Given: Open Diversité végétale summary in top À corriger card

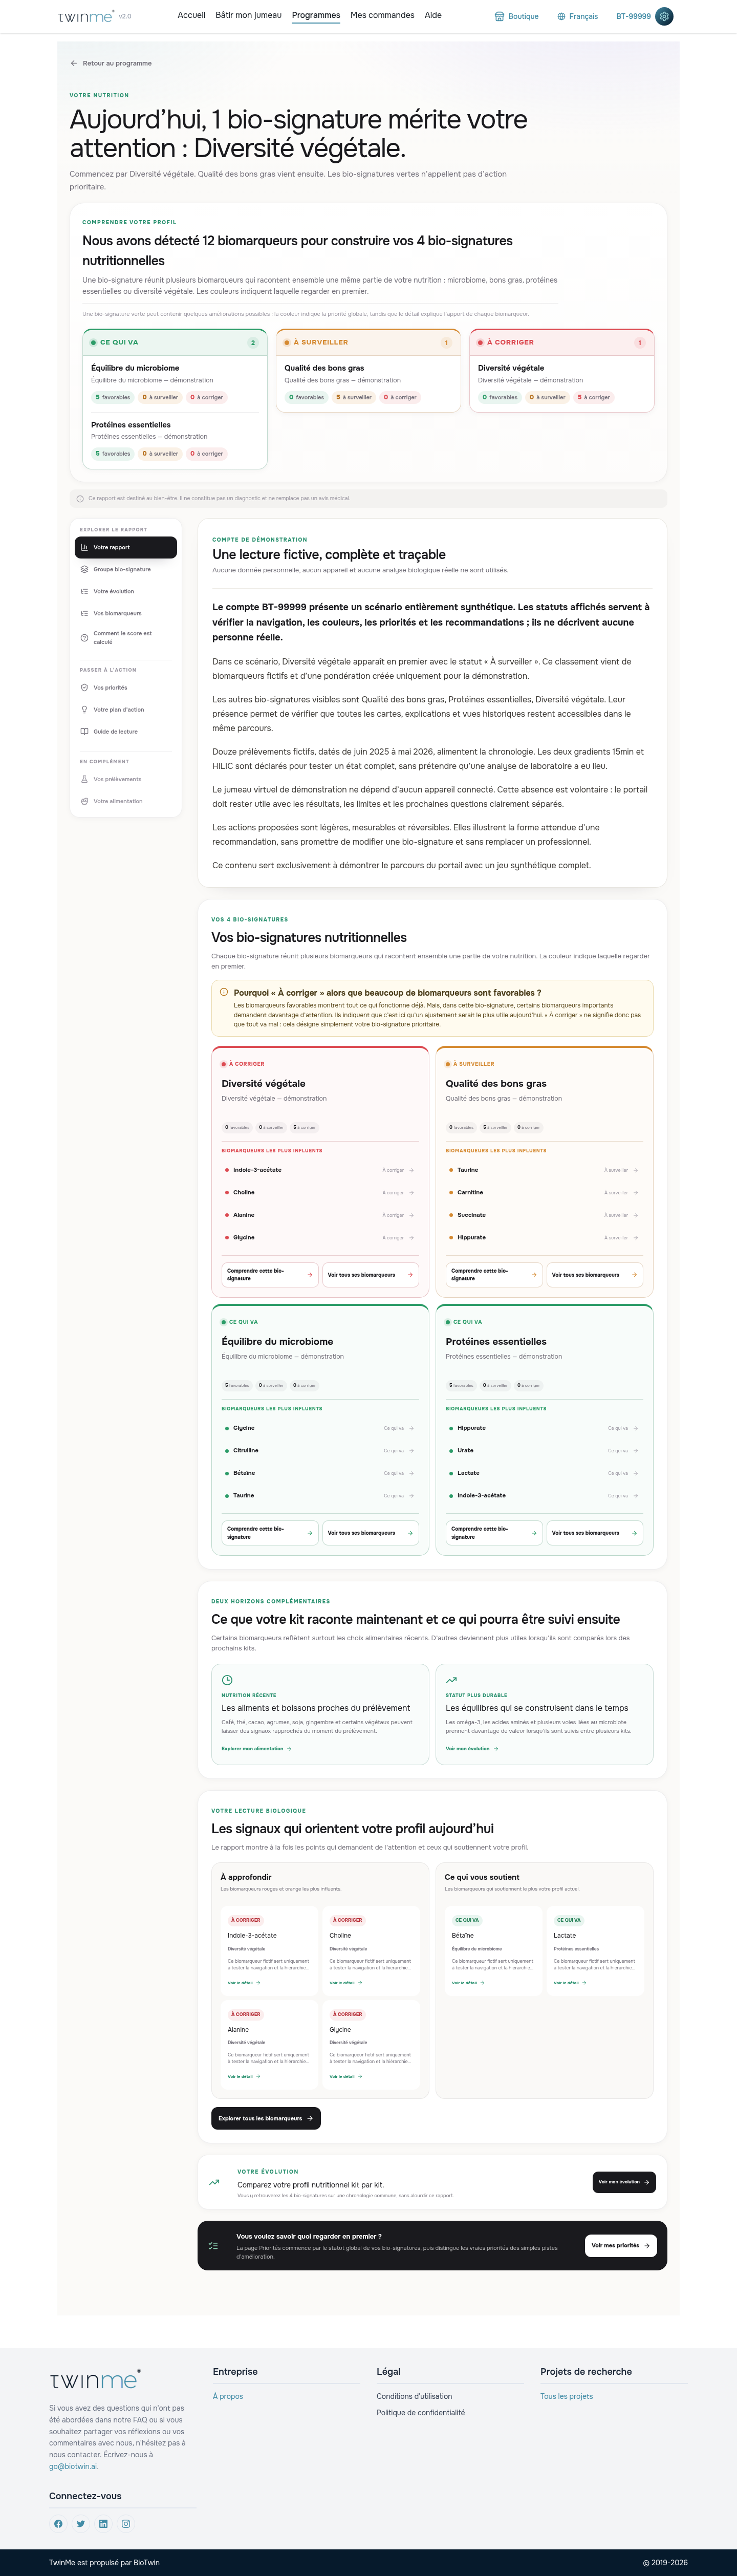Looking at the screenshot, I should [562, 383].
